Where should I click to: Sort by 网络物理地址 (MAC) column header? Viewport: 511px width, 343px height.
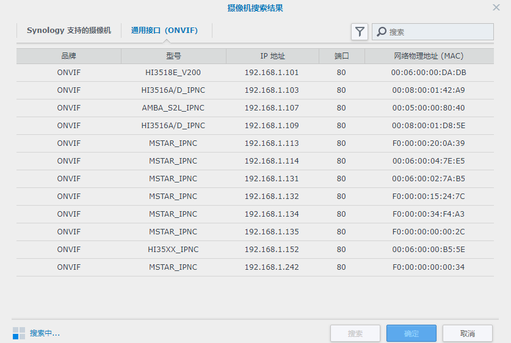(x=429, y=56)
